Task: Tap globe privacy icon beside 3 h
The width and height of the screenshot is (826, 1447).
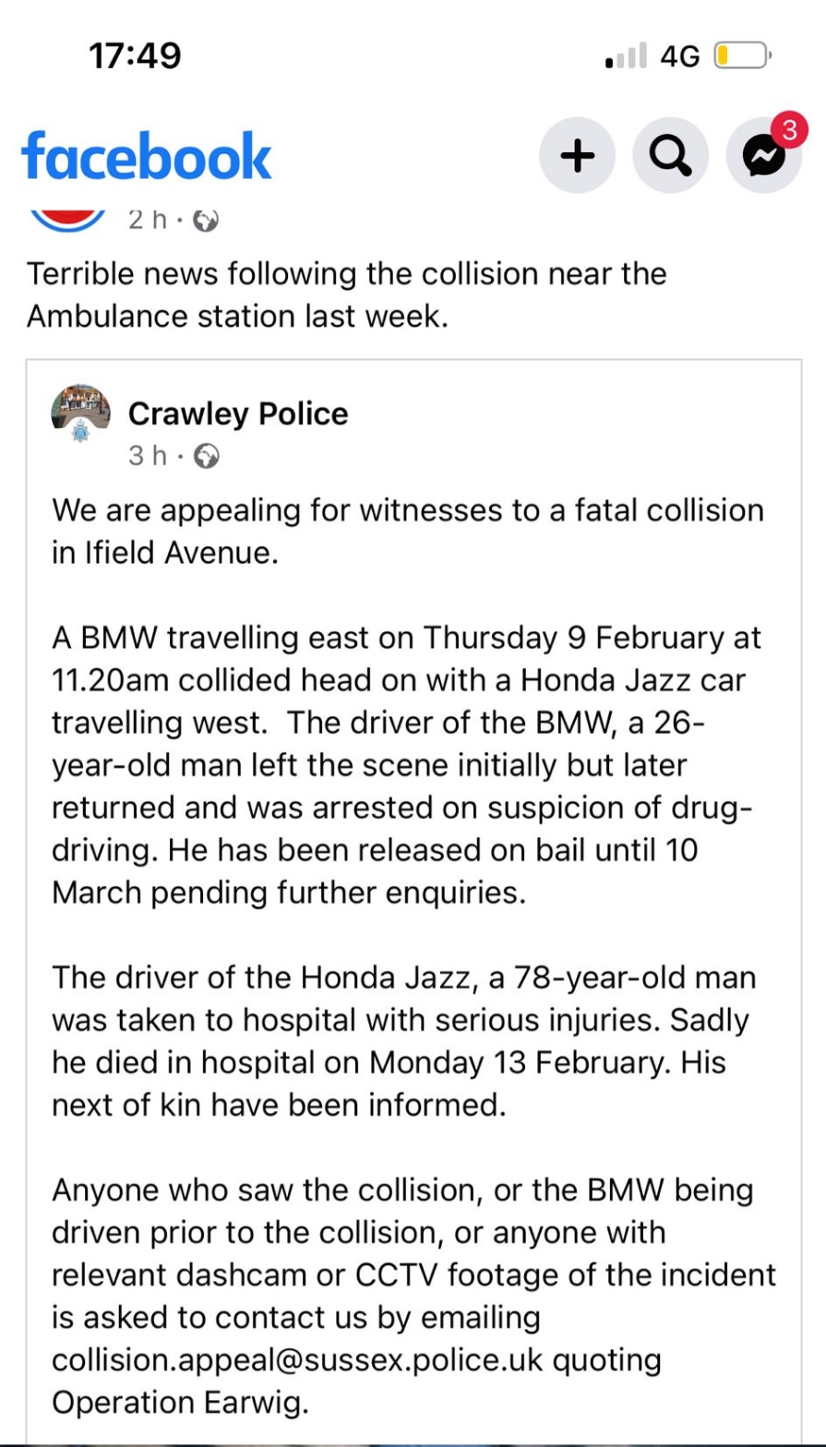Action: pos(209,456)
